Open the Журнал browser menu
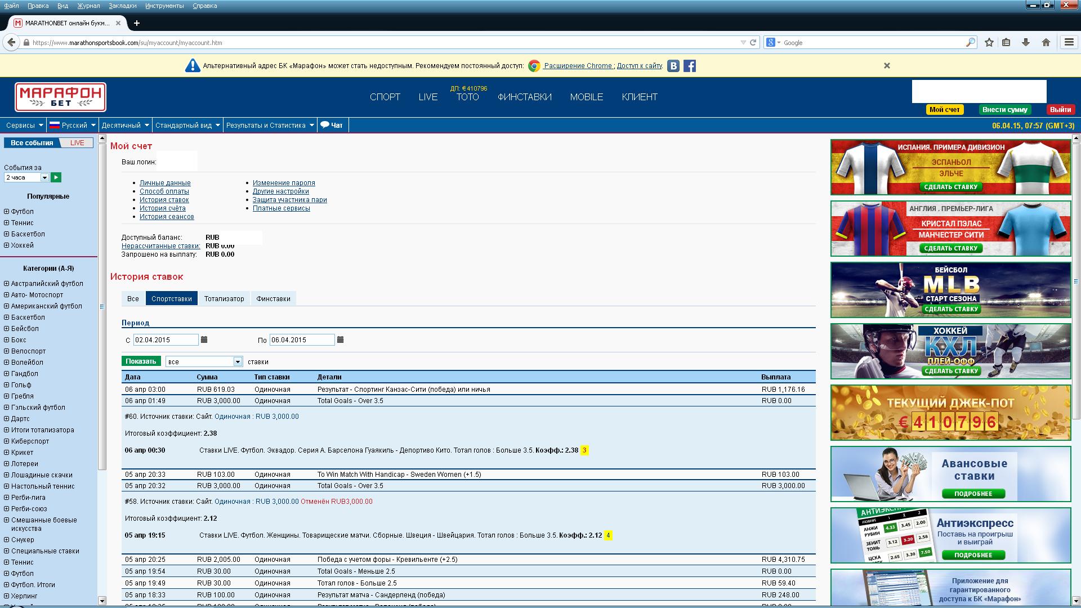This screenshot has height=608, width=1081. (88, 6)
